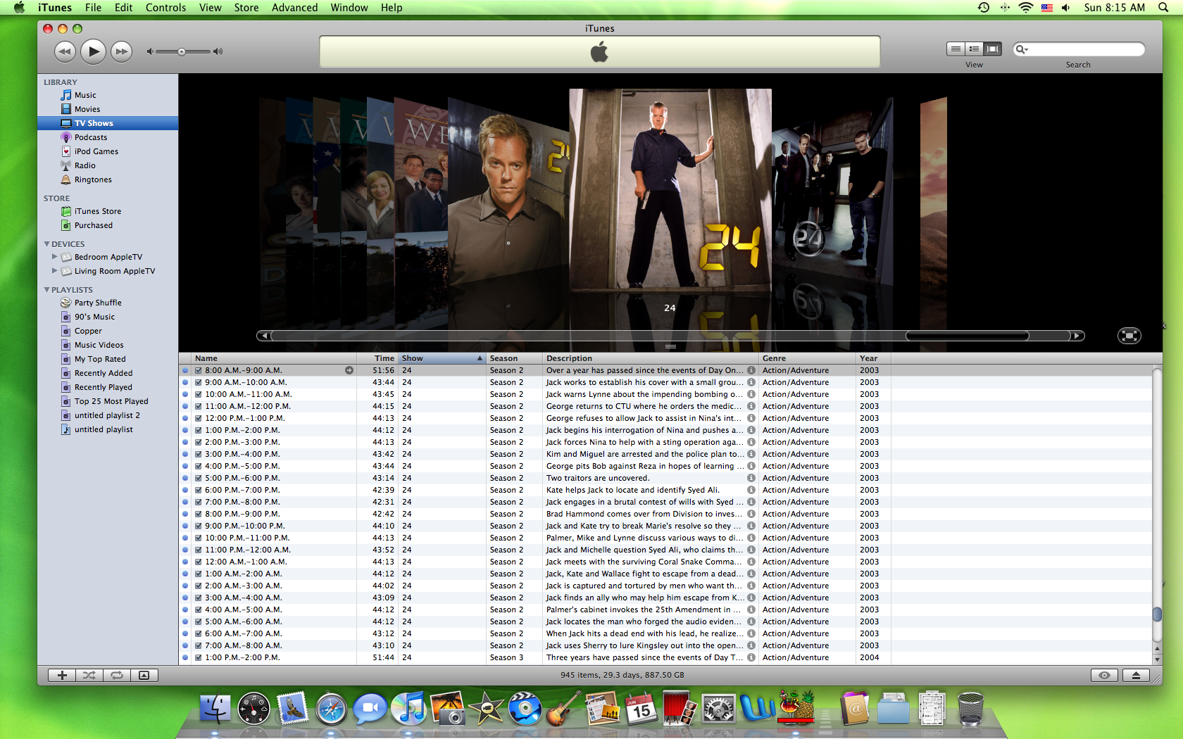This screenshot has width=1183, height=739.
Task: Open Music library in sidebar
Action: 85,95
